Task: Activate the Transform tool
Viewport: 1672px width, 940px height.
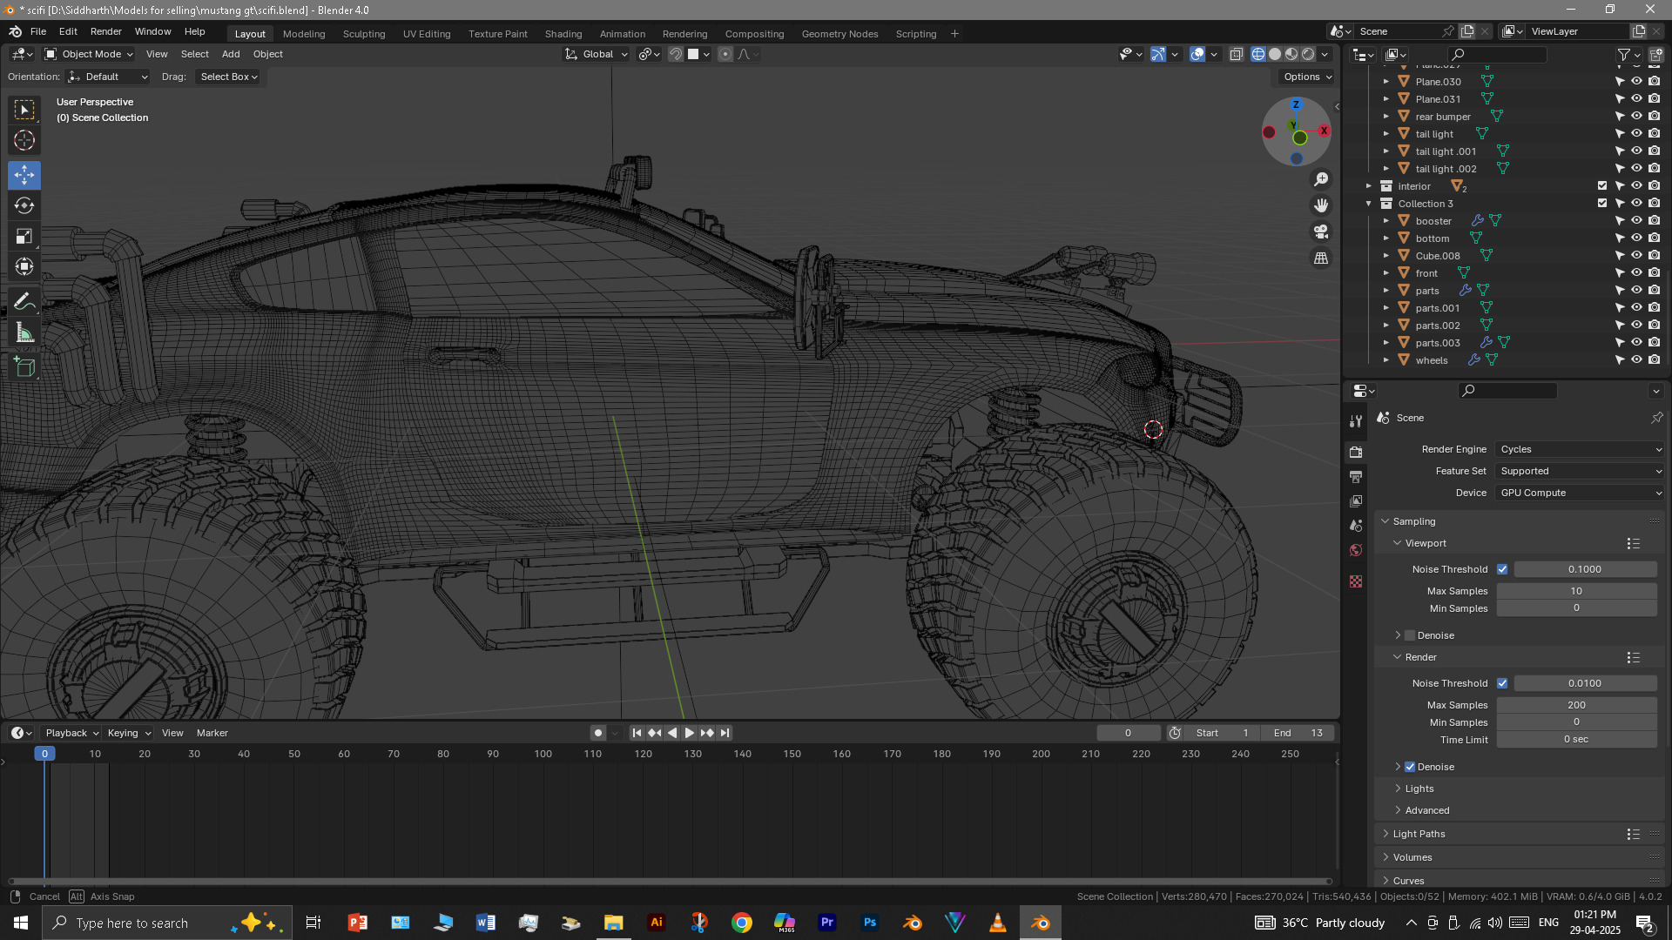Action: (24, 266)
